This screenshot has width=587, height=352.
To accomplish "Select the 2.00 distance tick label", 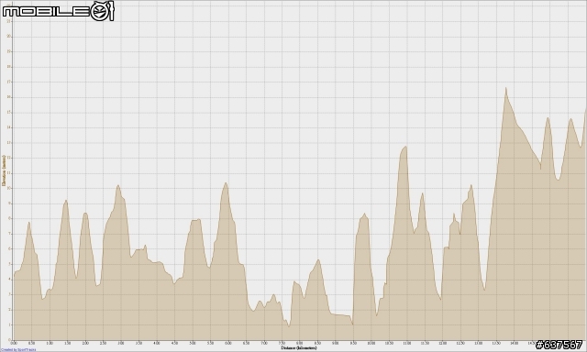I will [x=85, y=343].
